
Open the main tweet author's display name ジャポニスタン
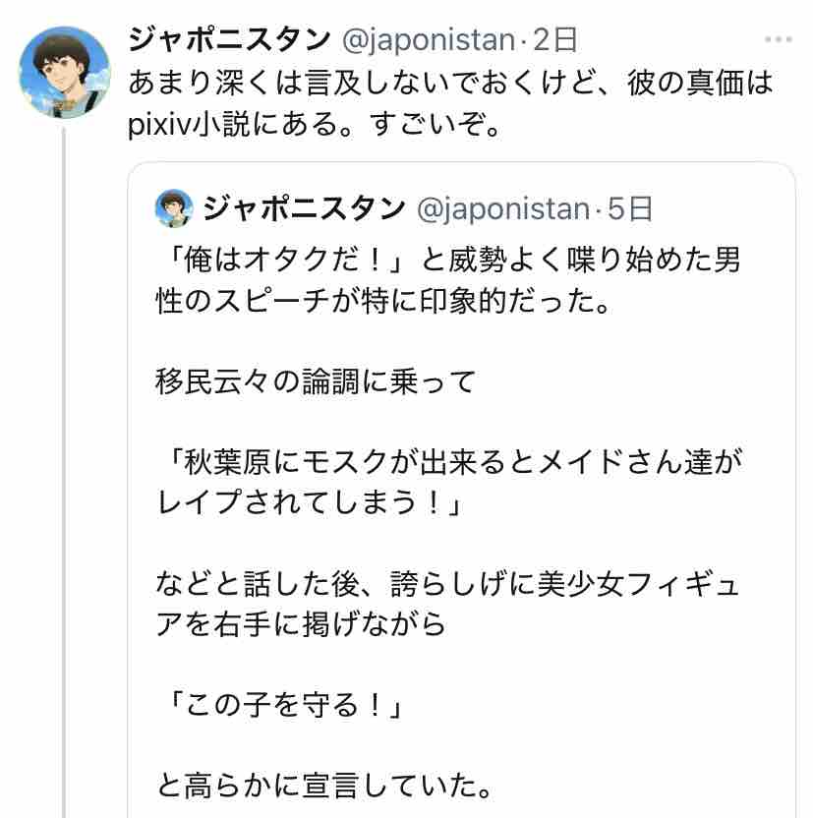[229, 40]
